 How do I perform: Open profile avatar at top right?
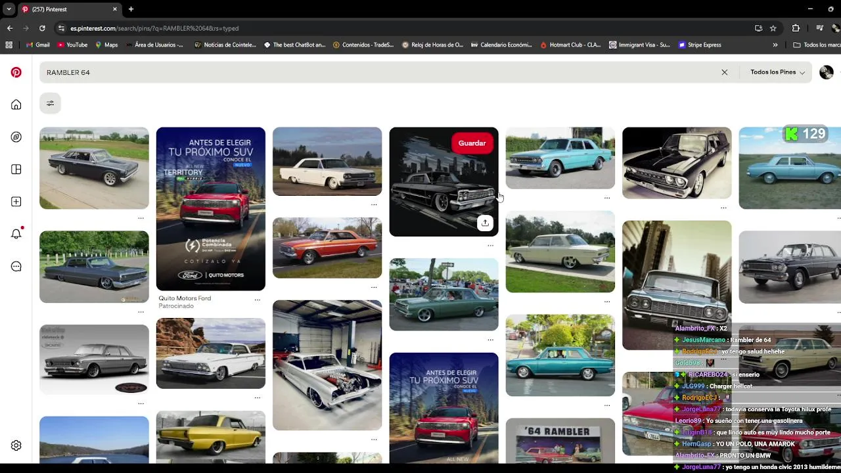(x=827, y=72)
